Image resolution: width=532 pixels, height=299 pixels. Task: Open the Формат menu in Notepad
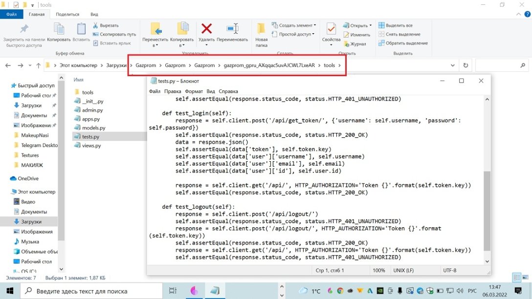(x=194, y=91)
